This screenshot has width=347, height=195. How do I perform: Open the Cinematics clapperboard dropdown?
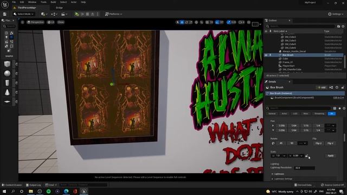click(x=64, y=14)
